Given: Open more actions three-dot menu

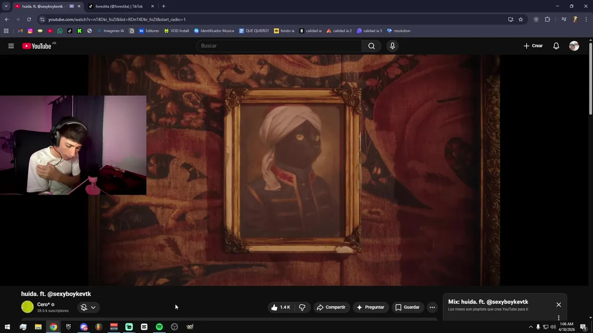Looking at the screenshot, I should tap(432, 307).
